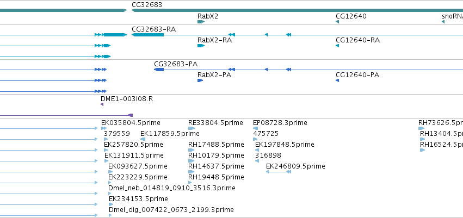Select the EK035804.5prime EST label
The height and width of the screenshot is (218, 463).
[x=131, y=123]
